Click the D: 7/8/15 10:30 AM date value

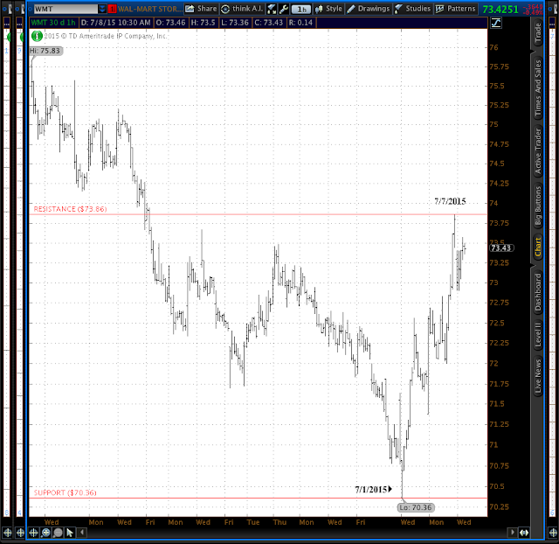pyautogui.click(x=115, y=23)
